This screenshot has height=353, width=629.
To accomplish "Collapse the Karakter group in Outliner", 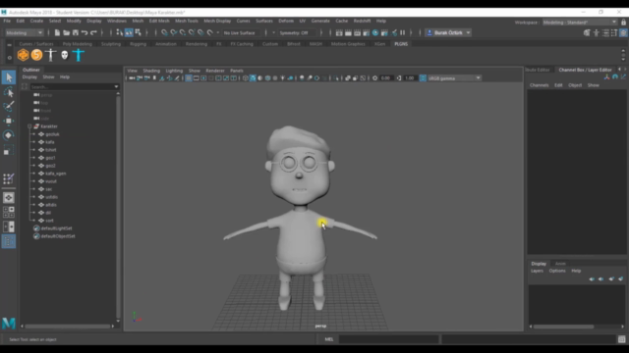I will pyautogui.click(x=29, y=126).
